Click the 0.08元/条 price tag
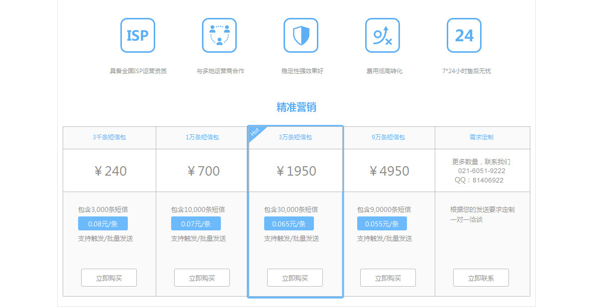This screenshot has height=307, width=591. point(103,223)
